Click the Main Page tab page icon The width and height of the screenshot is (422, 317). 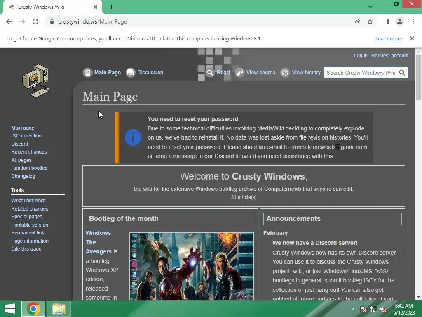(87, 73)
